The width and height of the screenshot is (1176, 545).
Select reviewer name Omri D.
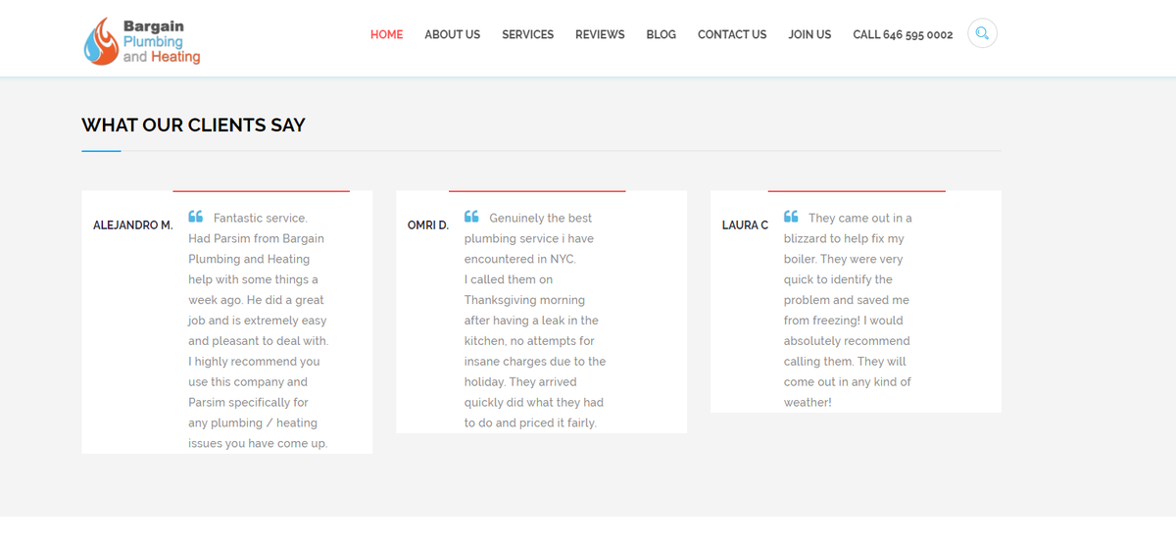coord(428,225)
